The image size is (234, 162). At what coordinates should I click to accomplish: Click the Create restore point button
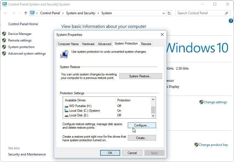142,138
